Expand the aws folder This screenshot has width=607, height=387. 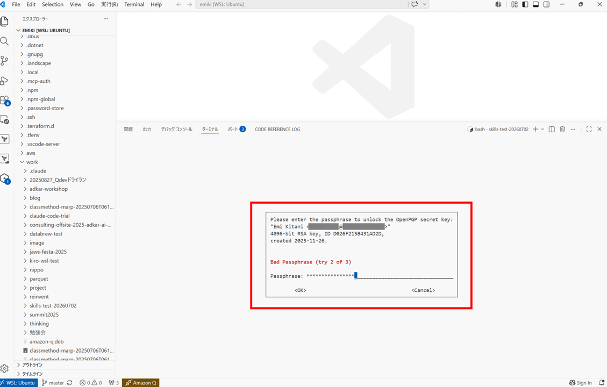tap(65, 153)
